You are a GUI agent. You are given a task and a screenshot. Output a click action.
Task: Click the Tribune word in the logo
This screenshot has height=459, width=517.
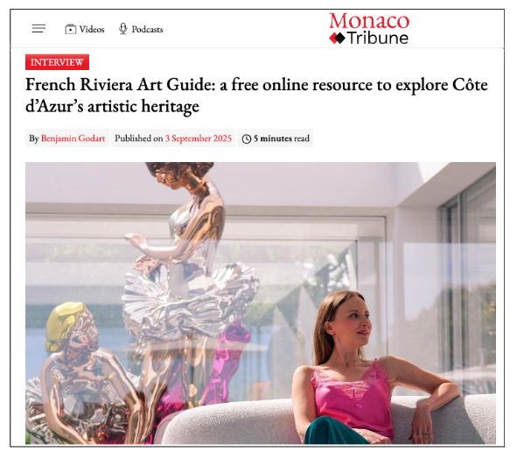(378, 39)
